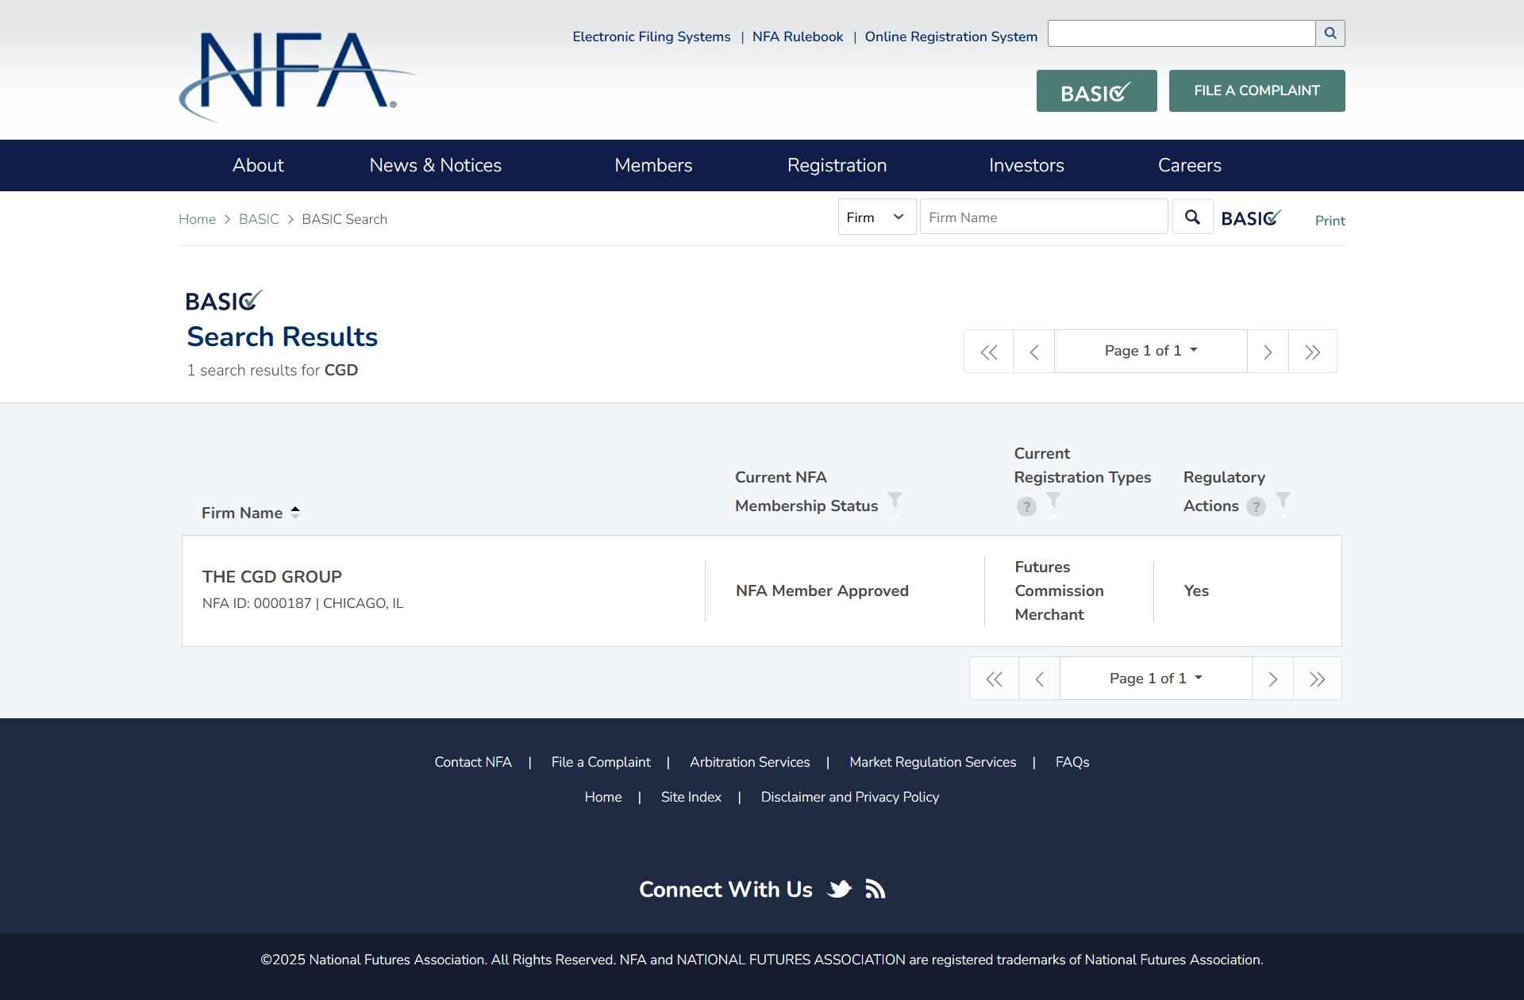The height and width of the screenshot is (1000, 1524).
Task: Open the Firm search type dropdown
Action: click(877, 217)
